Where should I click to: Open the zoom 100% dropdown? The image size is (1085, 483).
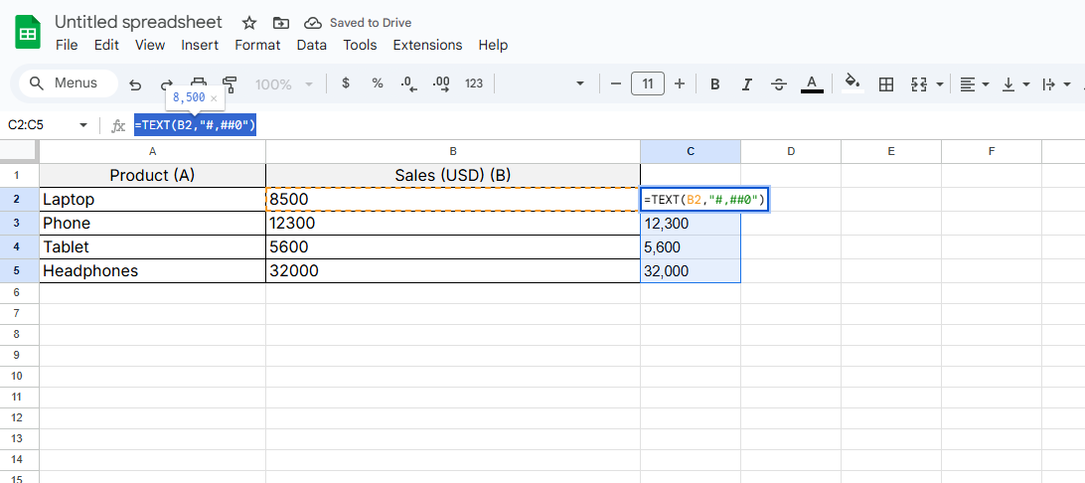[284, 84]
